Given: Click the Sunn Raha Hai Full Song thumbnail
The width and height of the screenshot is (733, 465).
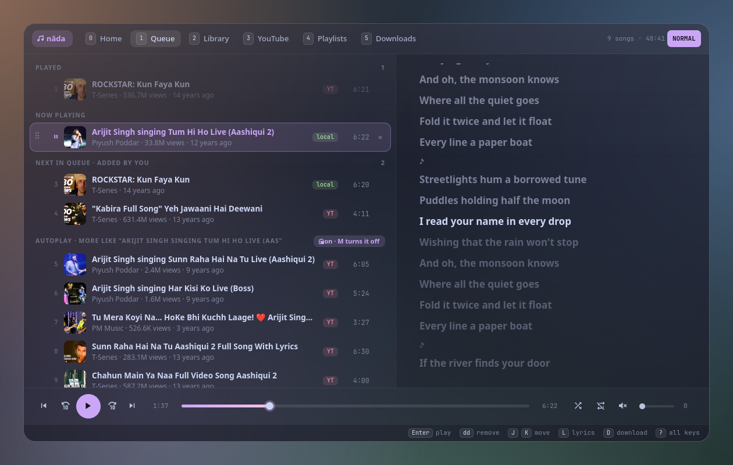Looking at the screenshot, I should 75,352.
